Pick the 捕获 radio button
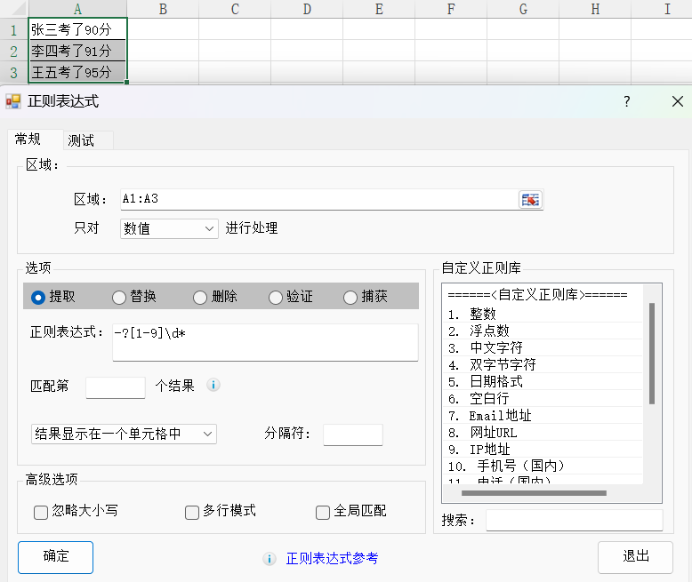Image resolution: width=692 pixels, height=582 pixels. 350,297
